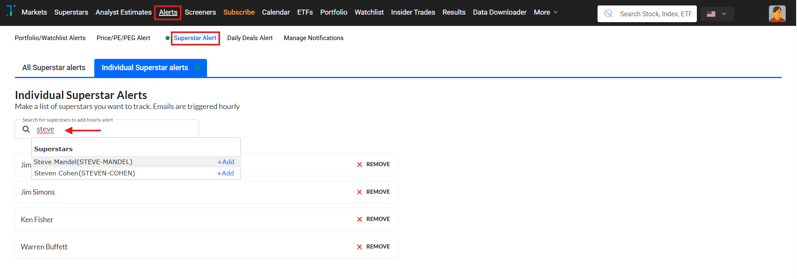The width and height of the screenshot is (797, 279).
Task: Remove the Ken Fisher alert
Action: (373, 219)
